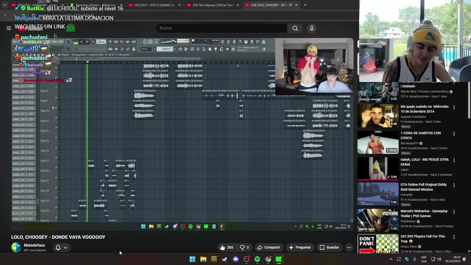Click the video title LOLO, CHOOSEY - DONDE VAYA VOOOOOY

pyautogui.click(x=58, y=237)
